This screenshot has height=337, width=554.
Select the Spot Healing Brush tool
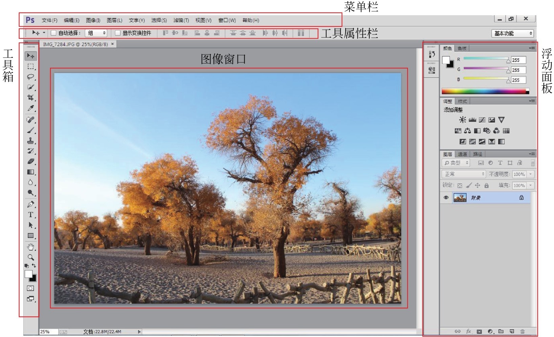click(x=31, y=120)
